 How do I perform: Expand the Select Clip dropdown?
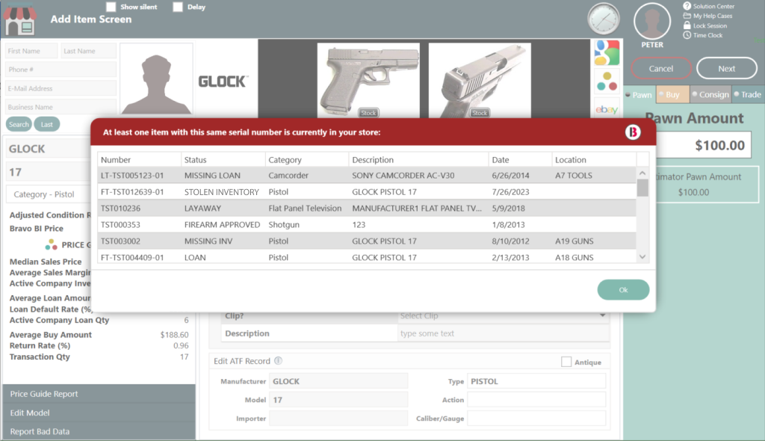tap(603, 315)
